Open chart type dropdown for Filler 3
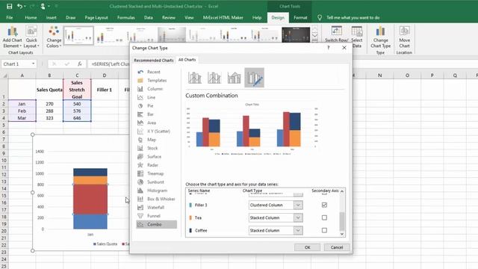 [298, 205]
